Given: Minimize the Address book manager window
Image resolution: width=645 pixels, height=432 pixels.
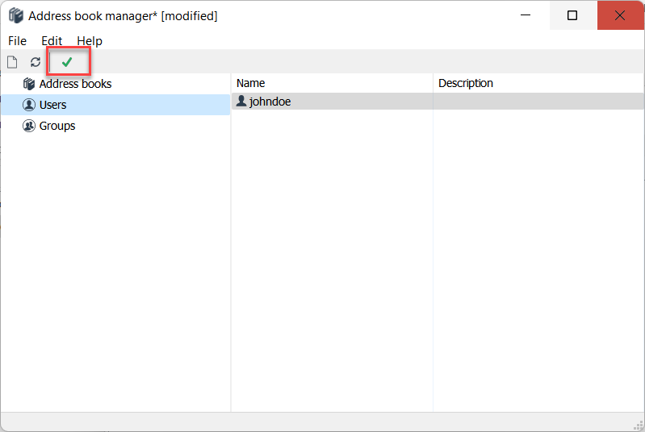Looking at the screenshot, I should point(526,15).
